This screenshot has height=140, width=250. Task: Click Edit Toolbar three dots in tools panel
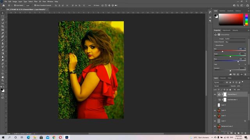coord(3,84)
